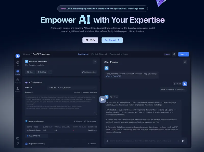
Task: Open dataset Parameters settings
Action: (x=90, y=121)
